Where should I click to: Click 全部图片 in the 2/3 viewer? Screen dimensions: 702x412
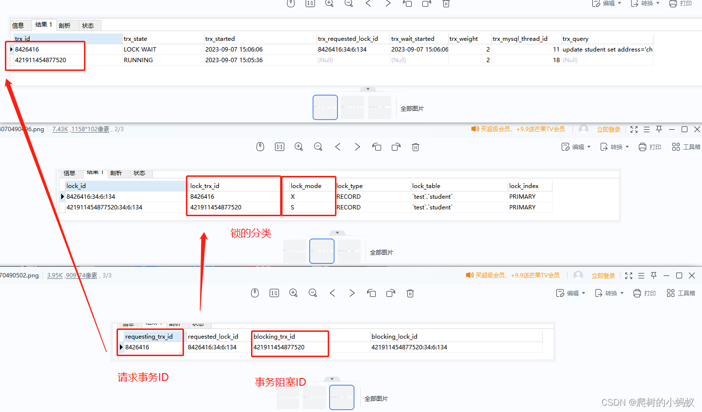point(382,252)
